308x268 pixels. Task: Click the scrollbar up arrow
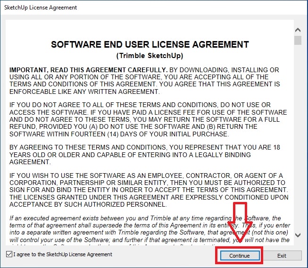click(x=298, y=30)
